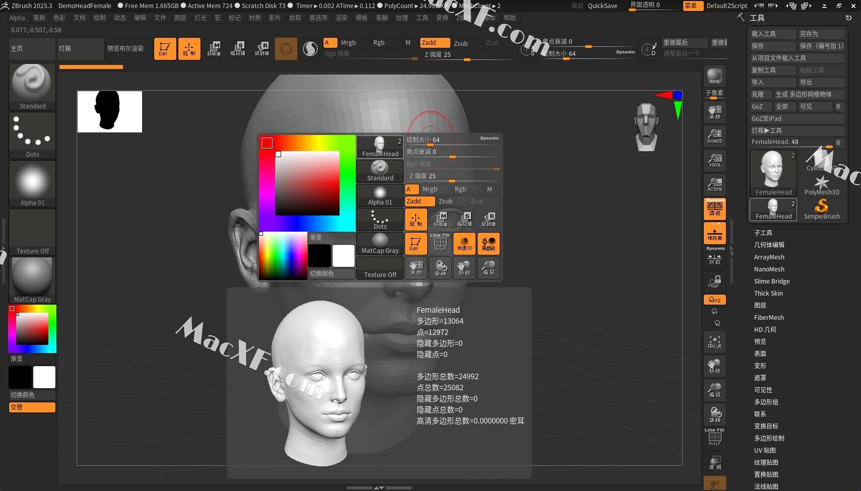Click the 生成 多边形网格物体 button
The height and width of the screenshot is (491, 861).
(809, 94)
